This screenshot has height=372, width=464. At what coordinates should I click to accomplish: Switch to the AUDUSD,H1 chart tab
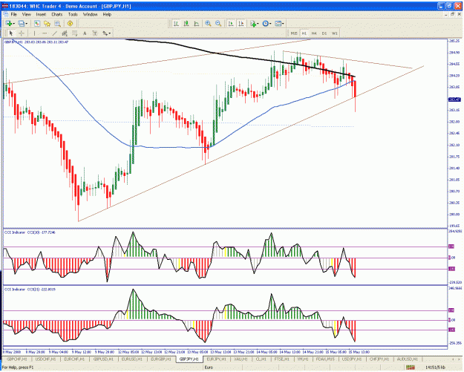(x=408, y=359)
